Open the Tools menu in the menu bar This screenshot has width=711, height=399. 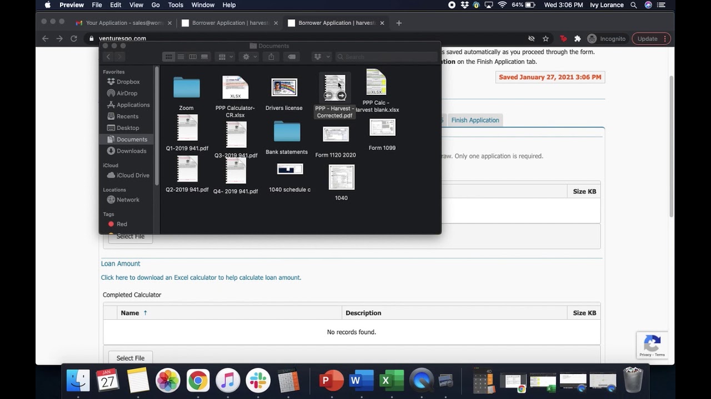coord(176,5)
